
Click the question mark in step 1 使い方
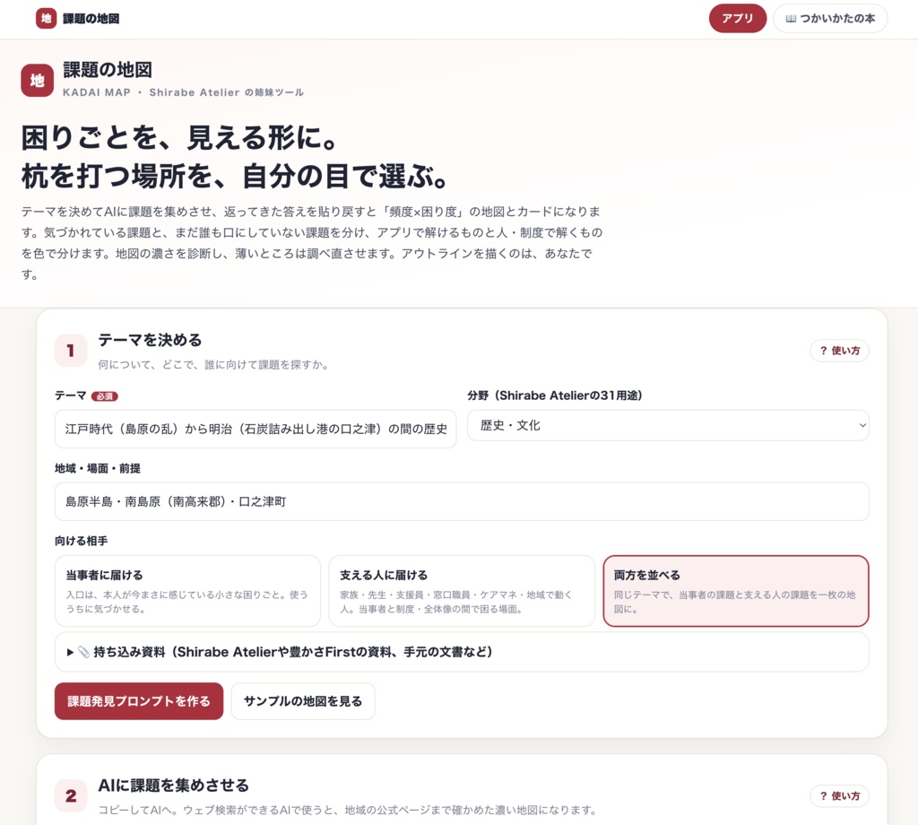coord(823,351)
